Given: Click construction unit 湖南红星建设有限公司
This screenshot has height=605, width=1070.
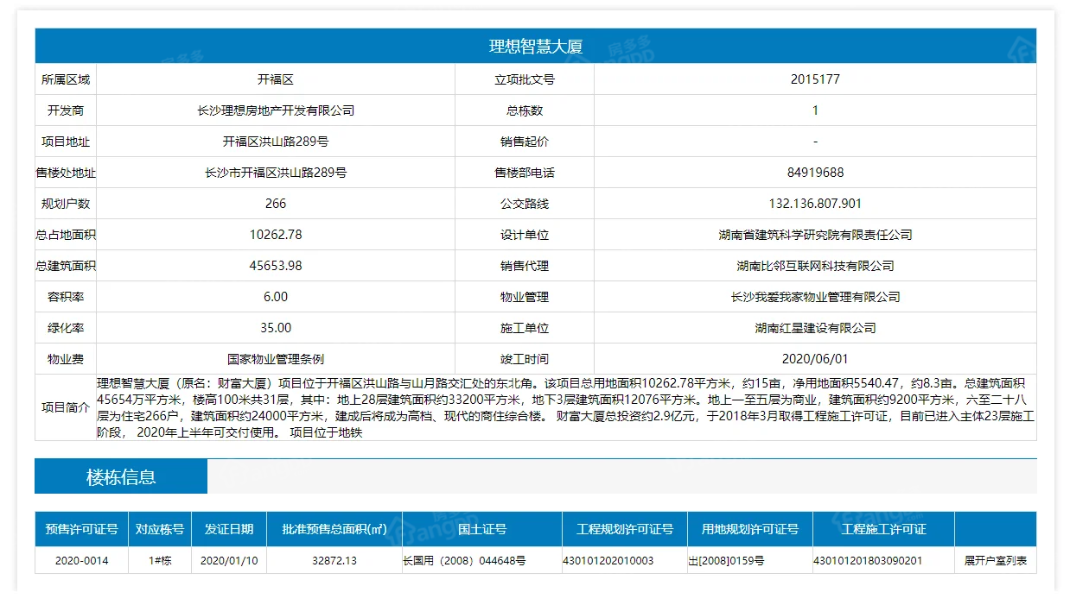Looking at the screenshot, I should (815, 328).
